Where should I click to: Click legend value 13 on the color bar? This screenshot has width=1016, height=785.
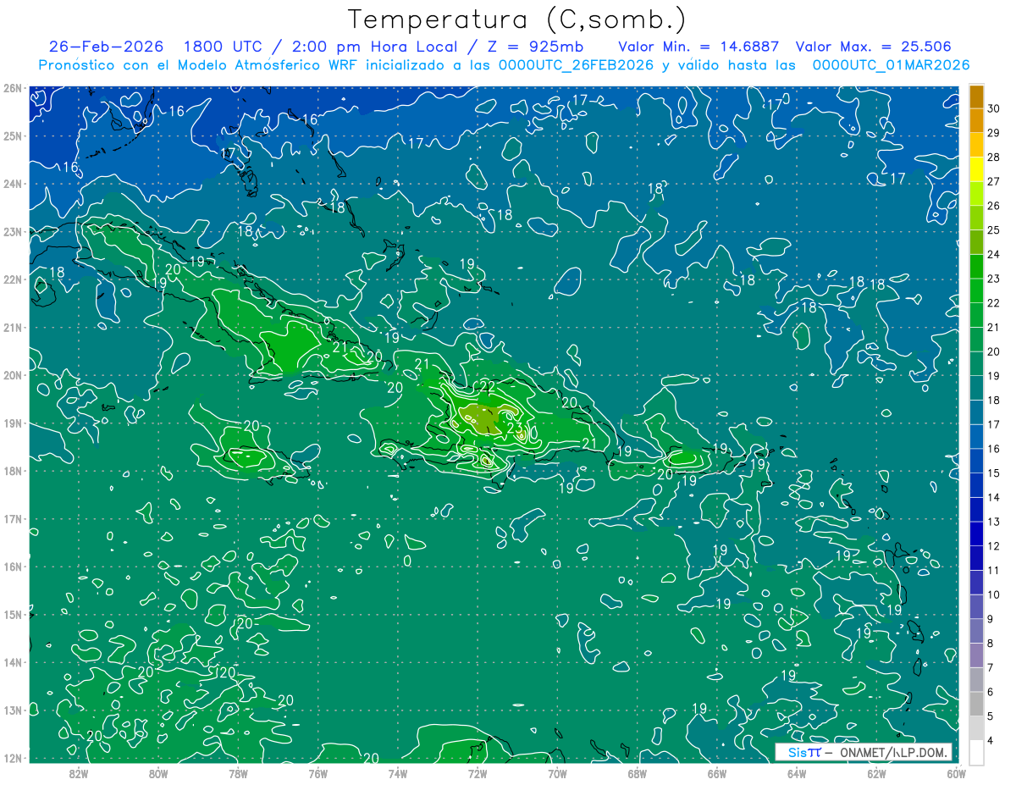tap(995, 522)
